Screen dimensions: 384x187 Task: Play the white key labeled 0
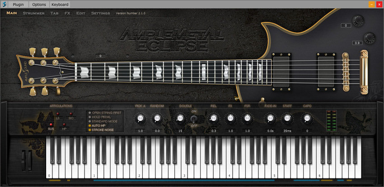click(49, 172)
